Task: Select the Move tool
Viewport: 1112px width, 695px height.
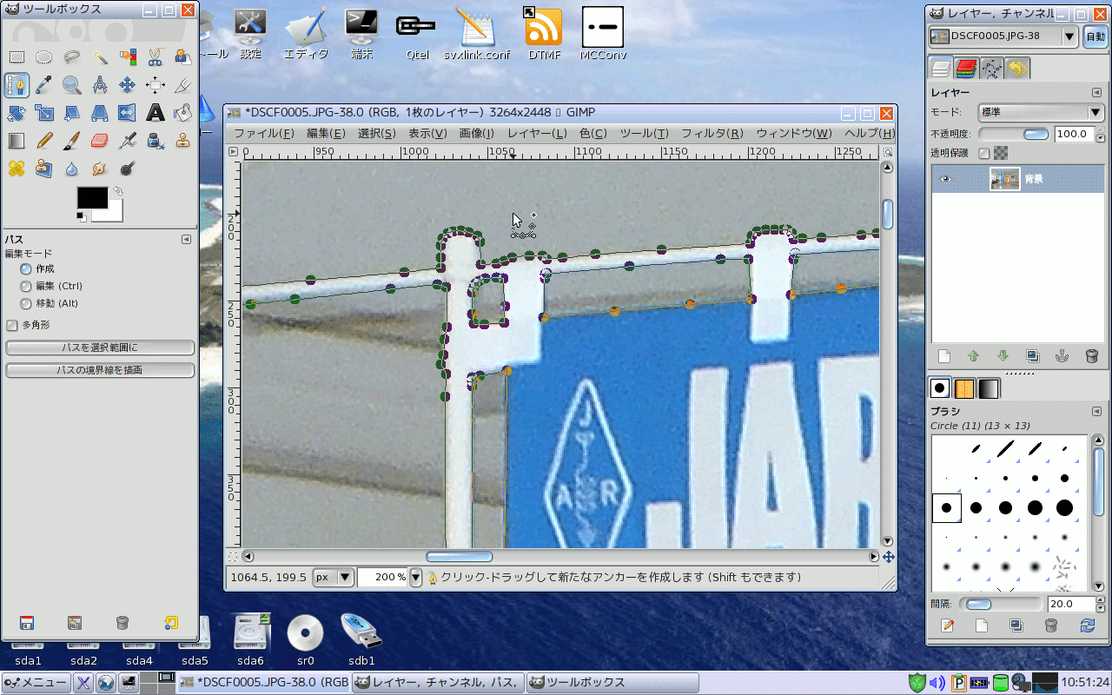Action: pos(128,85)
